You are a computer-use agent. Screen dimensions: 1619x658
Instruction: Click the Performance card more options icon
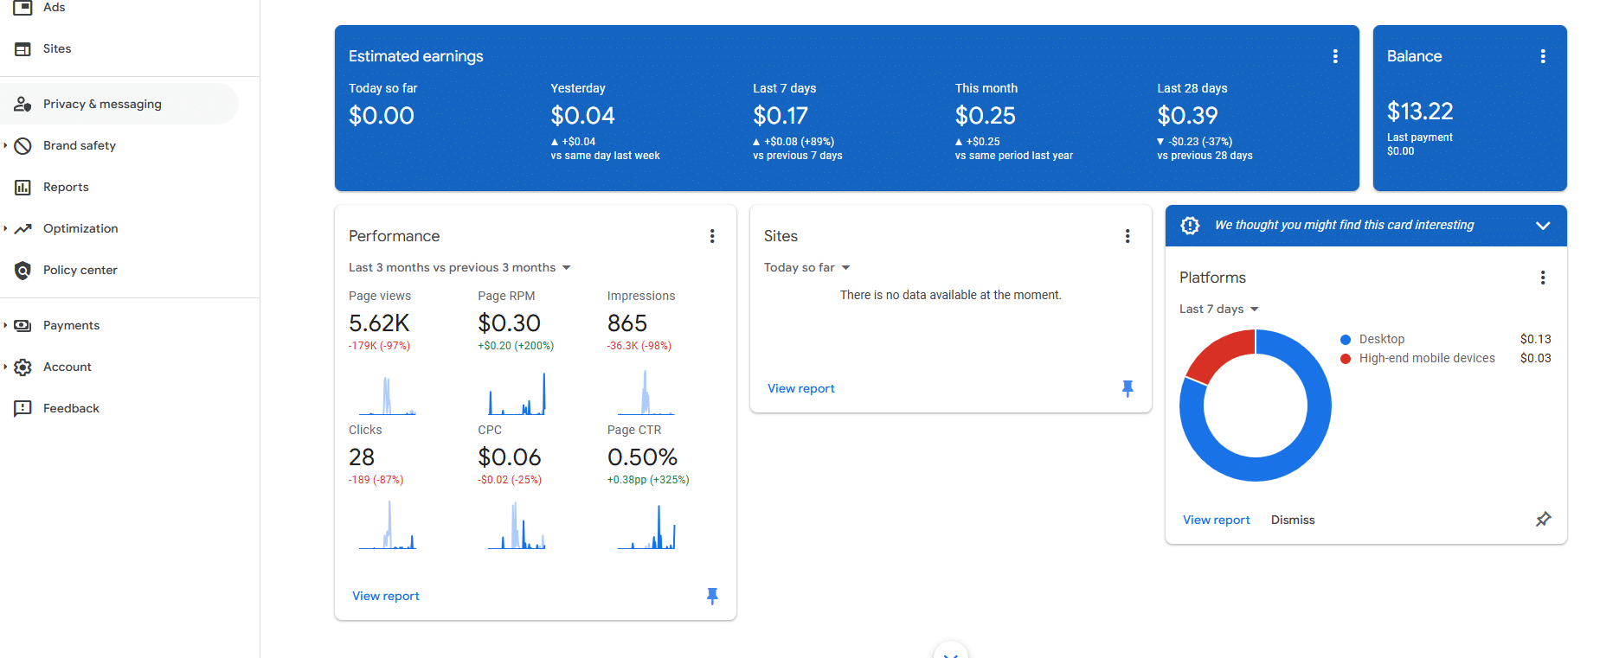[712, 236]
